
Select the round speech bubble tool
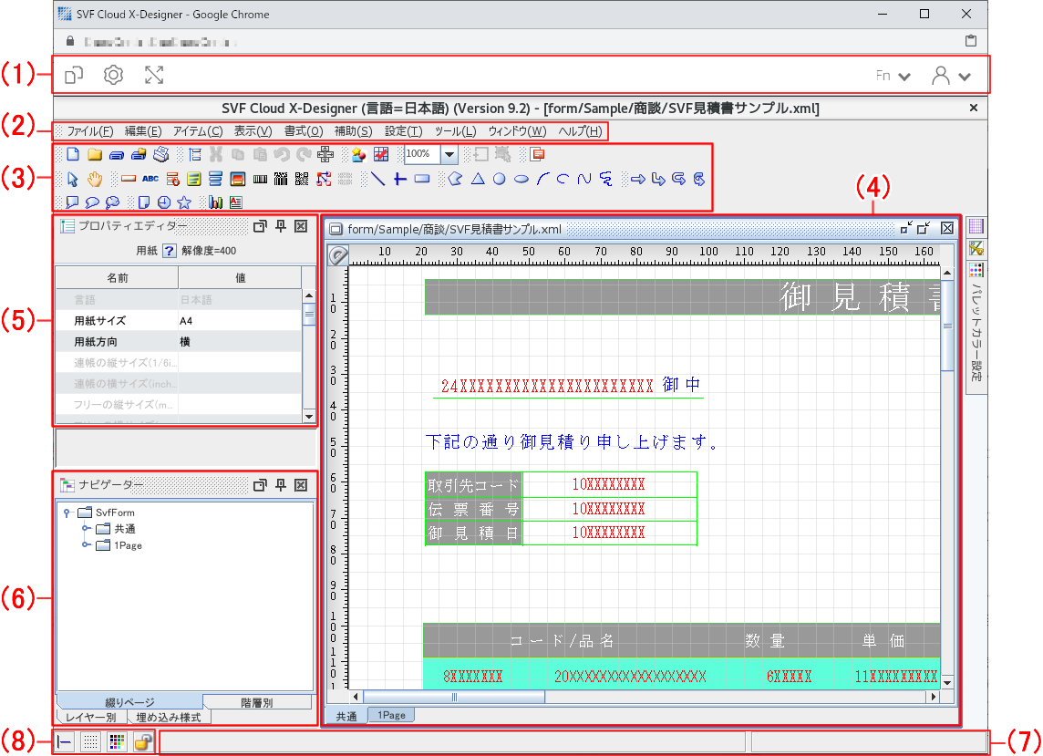[x=92, y=202]
